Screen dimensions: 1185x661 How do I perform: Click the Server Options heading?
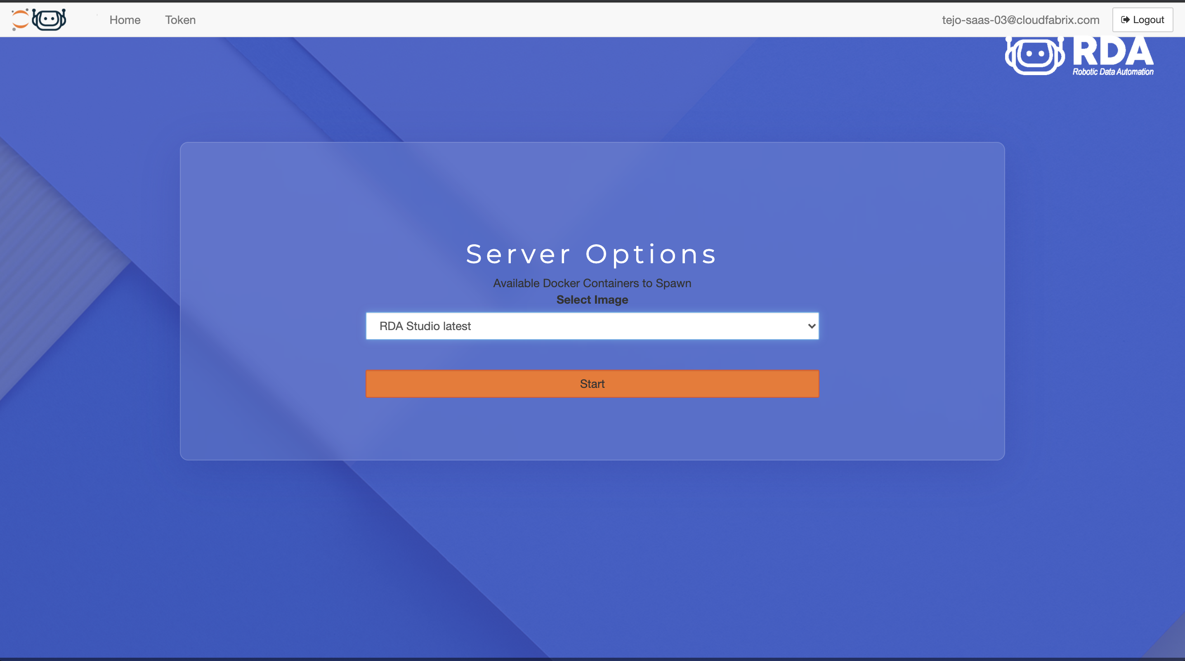(x=592, y=254)
